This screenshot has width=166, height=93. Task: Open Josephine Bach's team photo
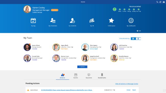click(85, 58)
